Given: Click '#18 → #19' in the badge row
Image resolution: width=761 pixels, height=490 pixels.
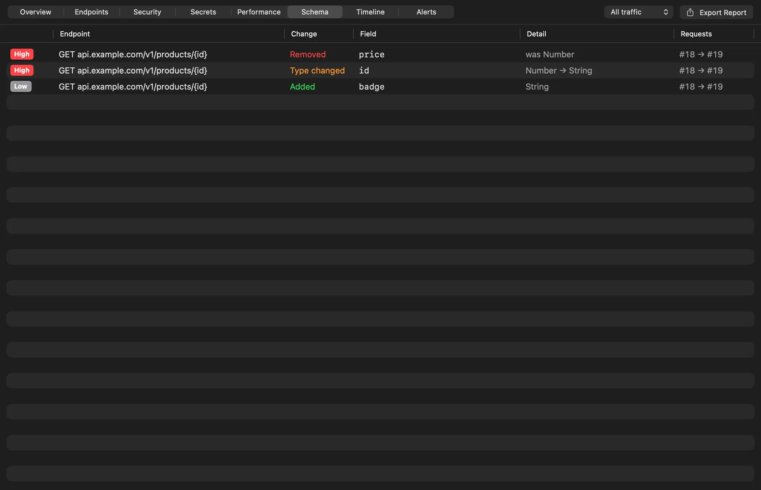Looking at the screenshot, I should click(x=701, y=86).
